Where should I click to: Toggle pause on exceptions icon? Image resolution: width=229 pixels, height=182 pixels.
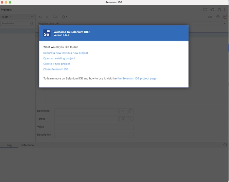[x=218, y=17]
